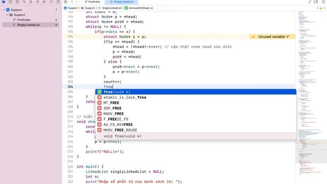Click Support folder in jump bar

click(x=88, y=8)
